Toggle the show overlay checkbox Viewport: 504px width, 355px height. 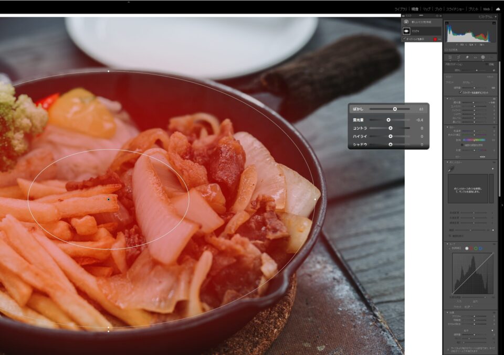[x=404, y=39]
